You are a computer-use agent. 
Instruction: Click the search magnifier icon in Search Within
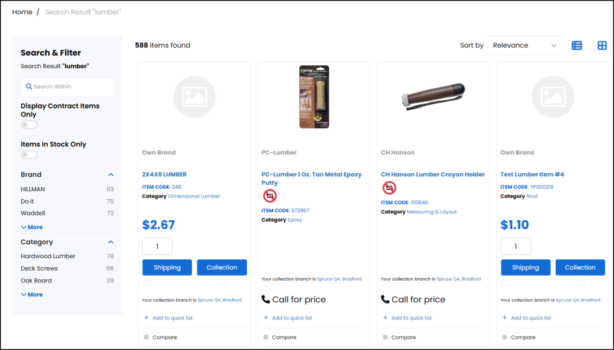coord(29,87)
